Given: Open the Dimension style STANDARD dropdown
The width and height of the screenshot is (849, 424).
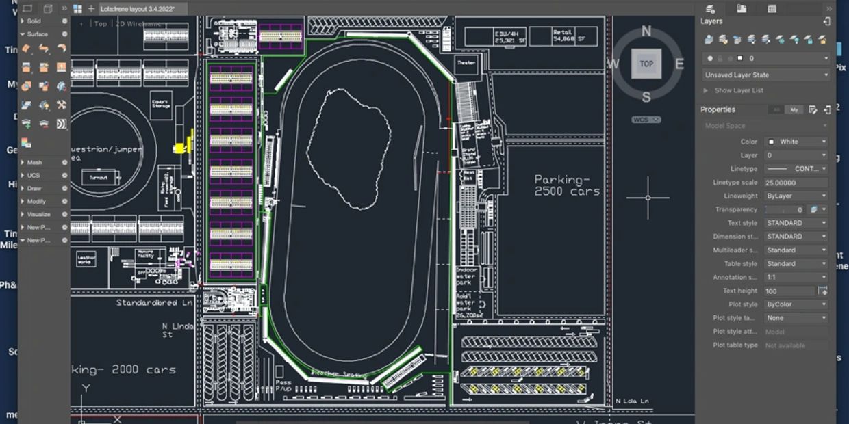Looking at the screenshot, I should click(797, 237).
